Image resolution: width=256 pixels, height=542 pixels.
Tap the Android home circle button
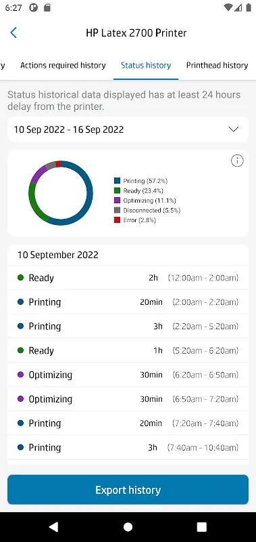click(128, 527)
